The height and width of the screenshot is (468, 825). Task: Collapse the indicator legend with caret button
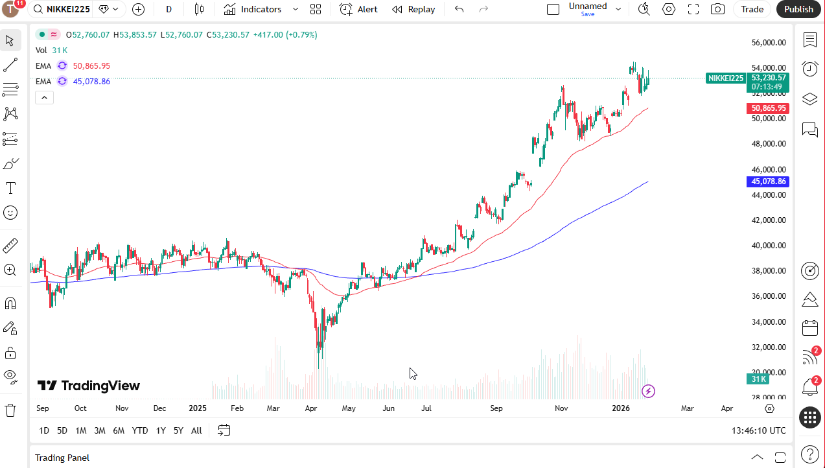click(44, 98)
